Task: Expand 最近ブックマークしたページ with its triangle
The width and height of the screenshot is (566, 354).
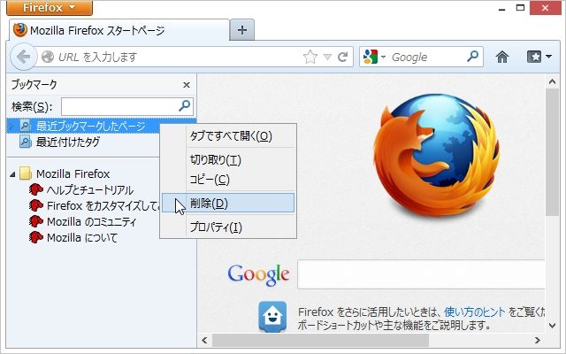Action: (11, 126)
